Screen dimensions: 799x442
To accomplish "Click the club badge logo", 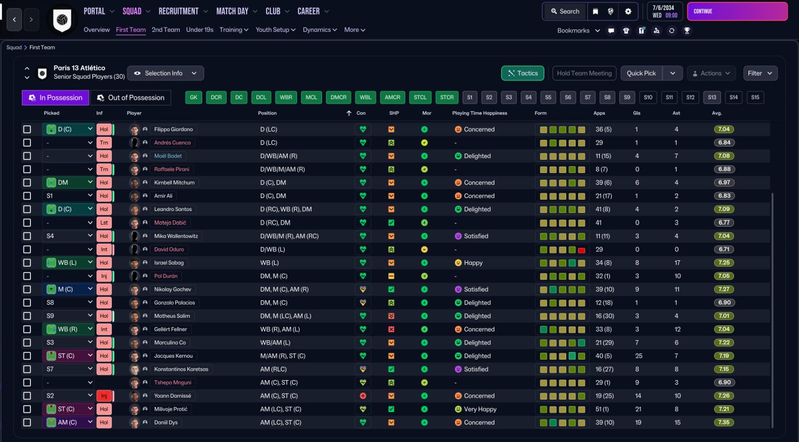I will 62,20.
